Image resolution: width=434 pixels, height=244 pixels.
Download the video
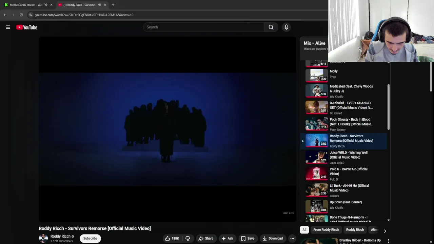(273, 238)
